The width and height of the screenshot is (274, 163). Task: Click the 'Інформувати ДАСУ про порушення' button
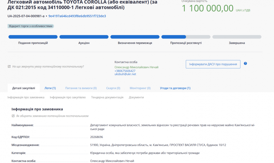213,64
